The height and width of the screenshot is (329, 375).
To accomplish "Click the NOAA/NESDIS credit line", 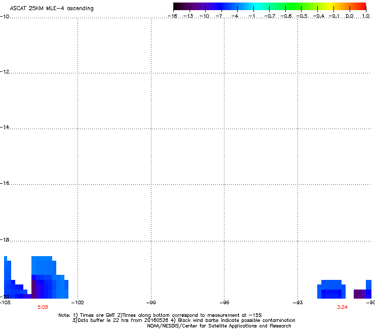I will [219, 325].
